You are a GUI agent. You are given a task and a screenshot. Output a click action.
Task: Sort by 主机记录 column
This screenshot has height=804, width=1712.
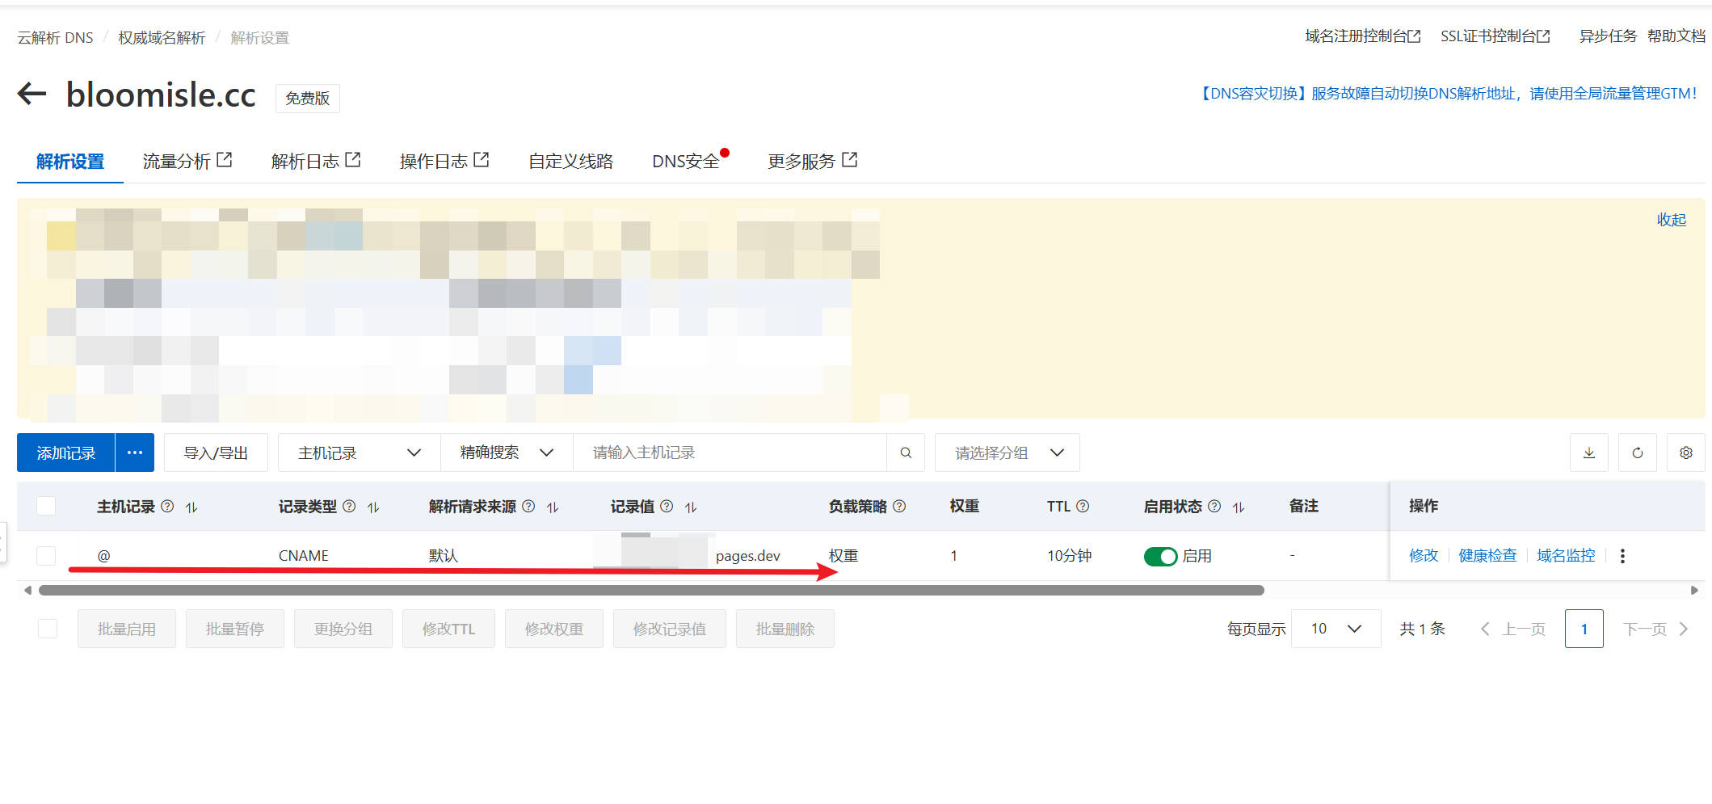pyautogui.click(x=191, y=507)
